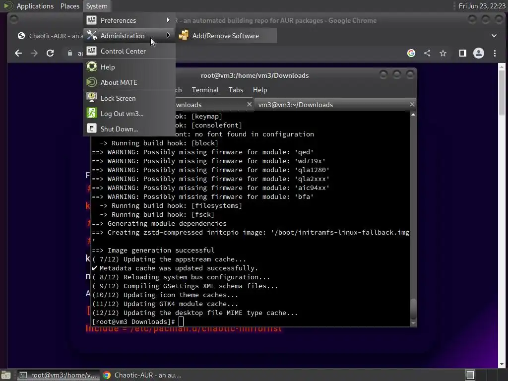Switch to root@vm3 terminal taskbar button

tap(58, 375)
